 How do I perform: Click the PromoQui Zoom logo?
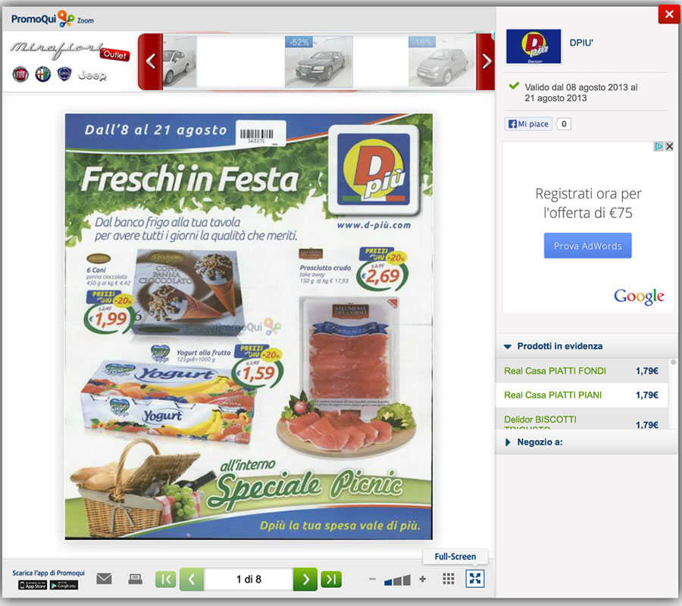52,19
